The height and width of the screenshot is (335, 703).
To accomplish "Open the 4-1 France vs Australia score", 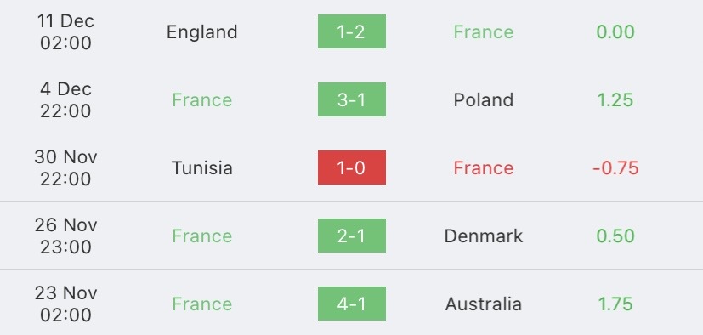I will tap(352, 304).
